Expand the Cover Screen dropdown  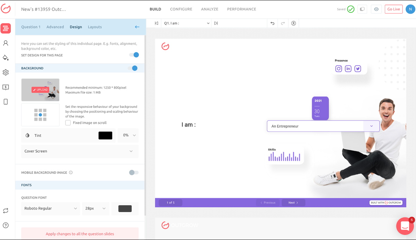click(80, 151)
